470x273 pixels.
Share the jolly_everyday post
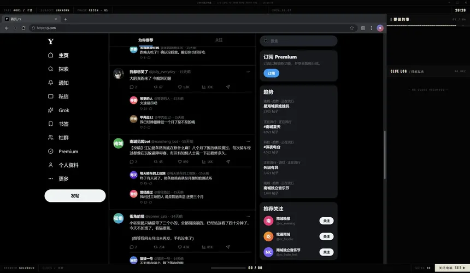pyautogui.click(x=228, y=87)
